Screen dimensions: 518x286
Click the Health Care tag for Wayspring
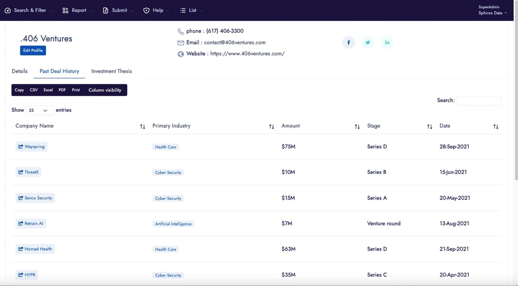[166, 147]
